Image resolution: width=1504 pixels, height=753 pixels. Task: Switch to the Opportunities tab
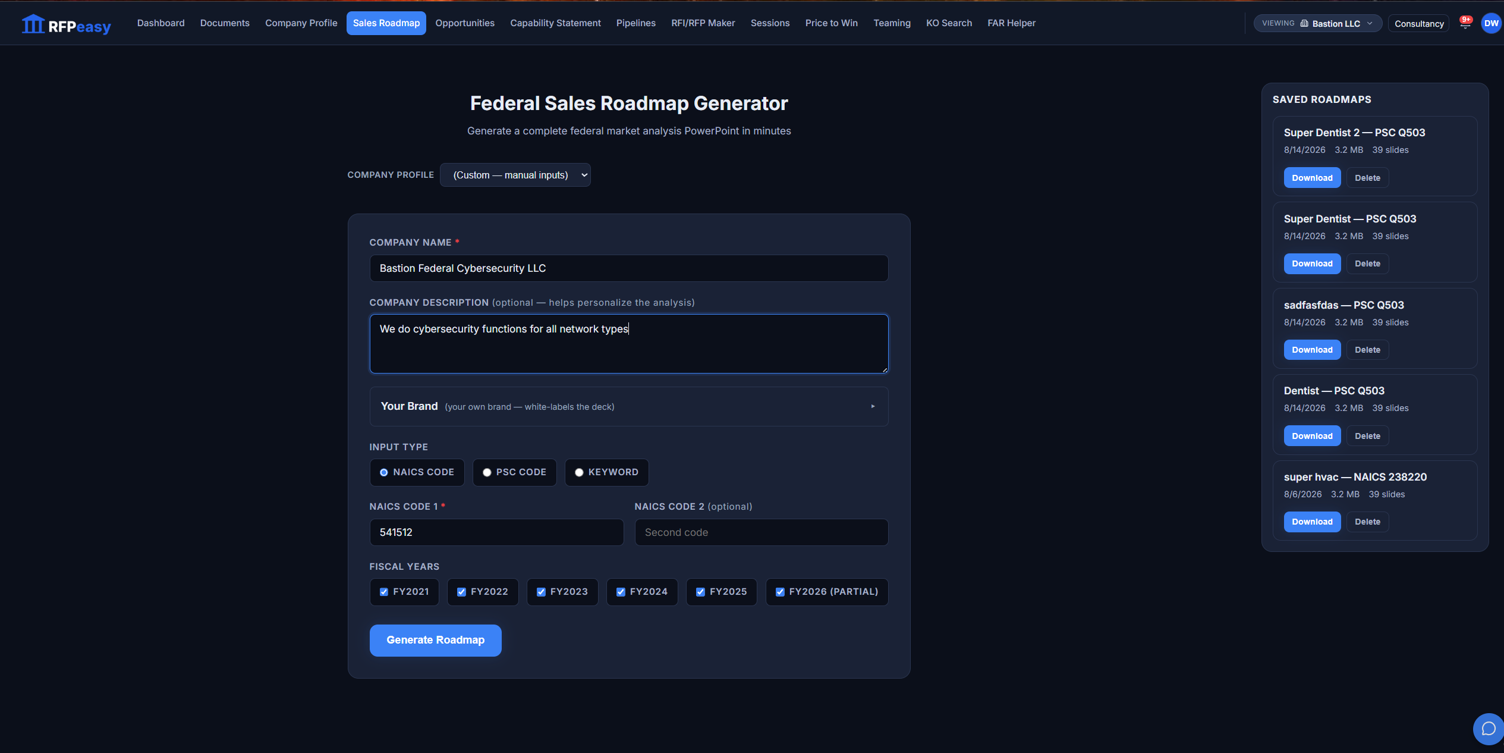click(x=465, y=23)
